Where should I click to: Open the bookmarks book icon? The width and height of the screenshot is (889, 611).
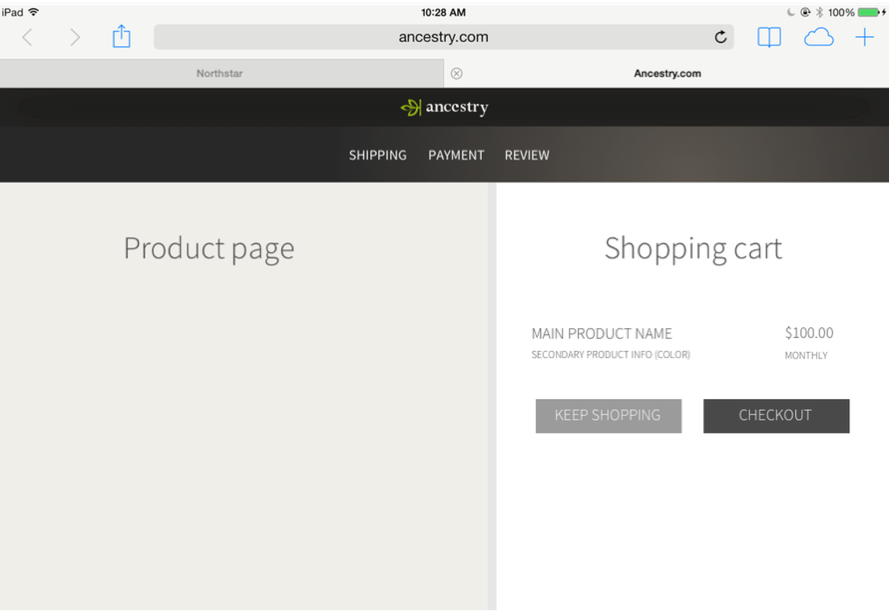tap(769, 37)
